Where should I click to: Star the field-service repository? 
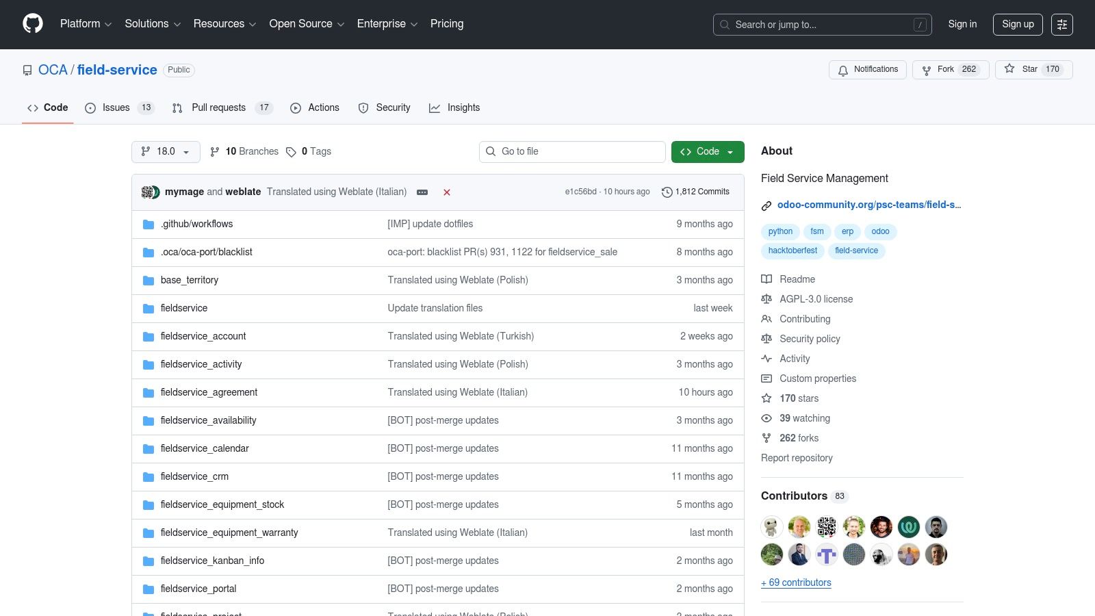click(x=1033, y=70)
